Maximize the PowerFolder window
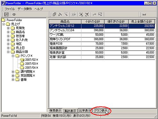This screenshot has width=158, height=119. pos(150,3)
